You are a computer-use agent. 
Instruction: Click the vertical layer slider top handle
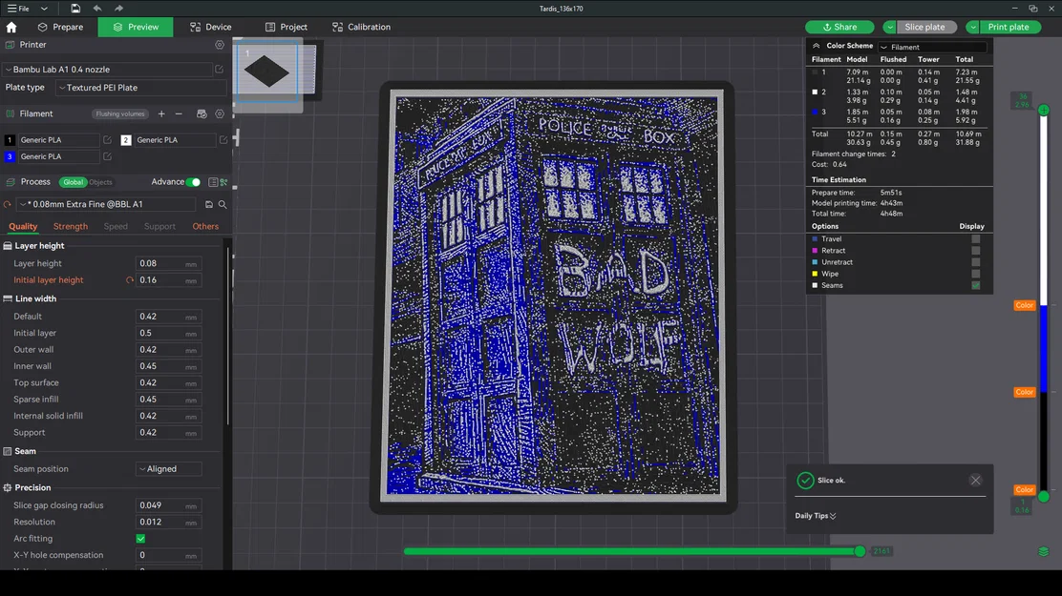(1044, 110)
